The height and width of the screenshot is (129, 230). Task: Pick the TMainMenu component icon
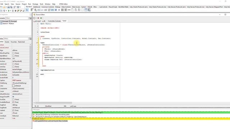click(x=32, y=10)
